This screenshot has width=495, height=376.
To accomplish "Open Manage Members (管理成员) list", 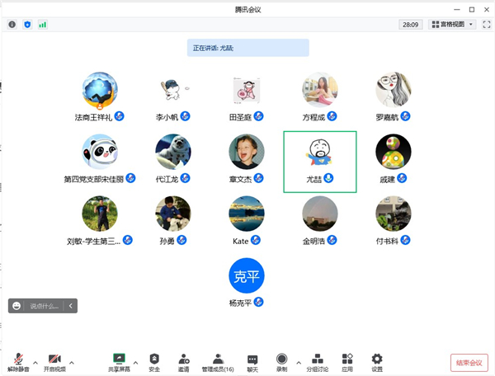I will (x=218, y=362).
